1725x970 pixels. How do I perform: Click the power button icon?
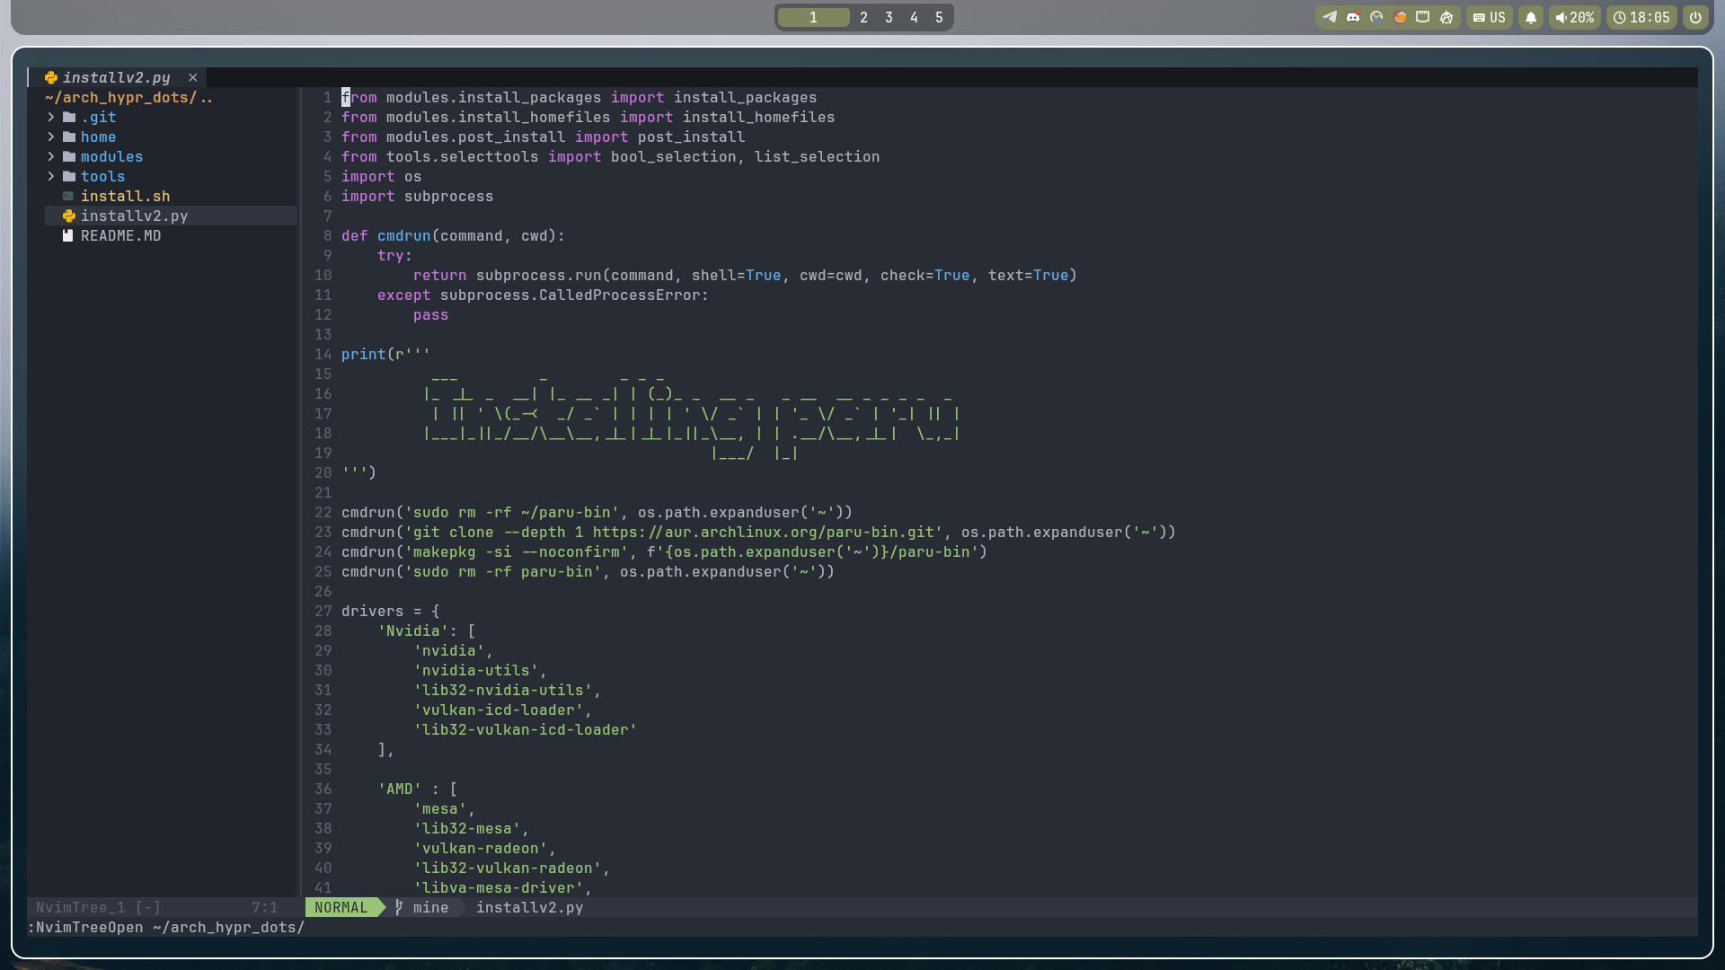[x=1695, y=17]
